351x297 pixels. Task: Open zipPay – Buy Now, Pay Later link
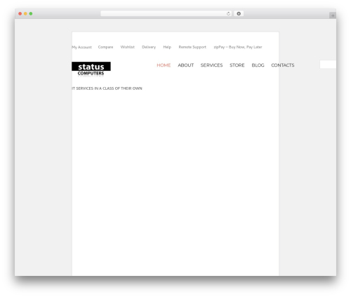(x=238, y=47)
